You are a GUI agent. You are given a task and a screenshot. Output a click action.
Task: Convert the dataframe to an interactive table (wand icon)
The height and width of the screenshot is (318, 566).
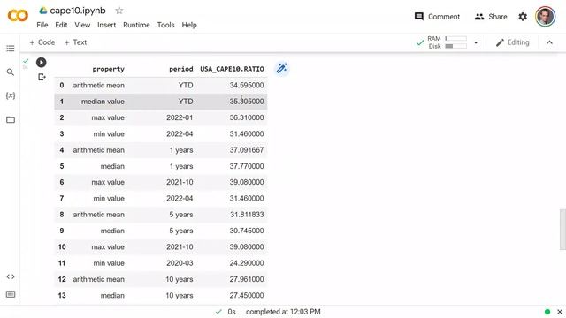[281, 68]
